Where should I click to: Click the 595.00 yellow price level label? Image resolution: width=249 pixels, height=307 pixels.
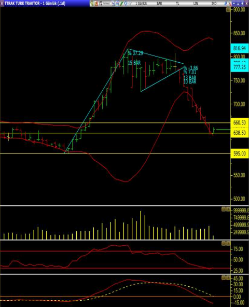(x=240, y=153)
